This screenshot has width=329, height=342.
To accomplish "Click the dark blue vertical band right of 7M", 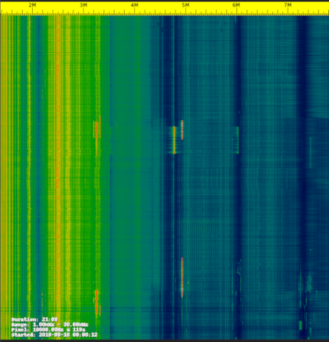I will (x=302, y=177).
